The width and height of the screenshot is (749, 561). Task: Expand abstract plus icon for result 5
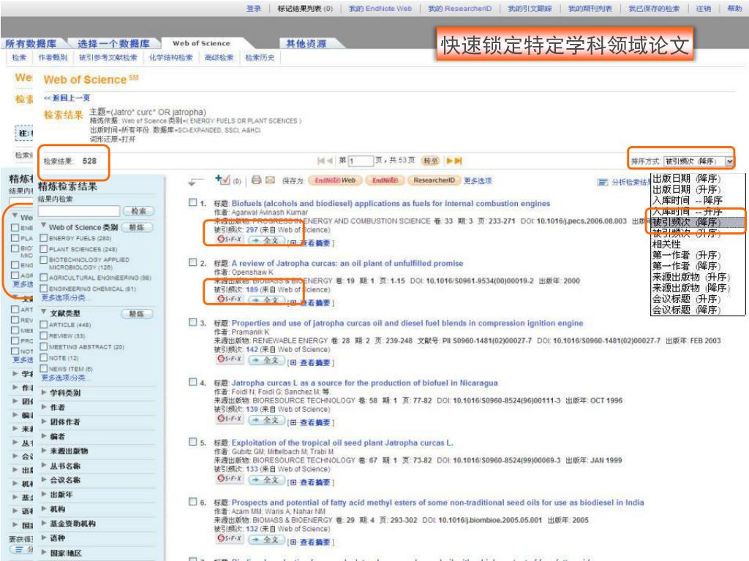pos(293,482)
